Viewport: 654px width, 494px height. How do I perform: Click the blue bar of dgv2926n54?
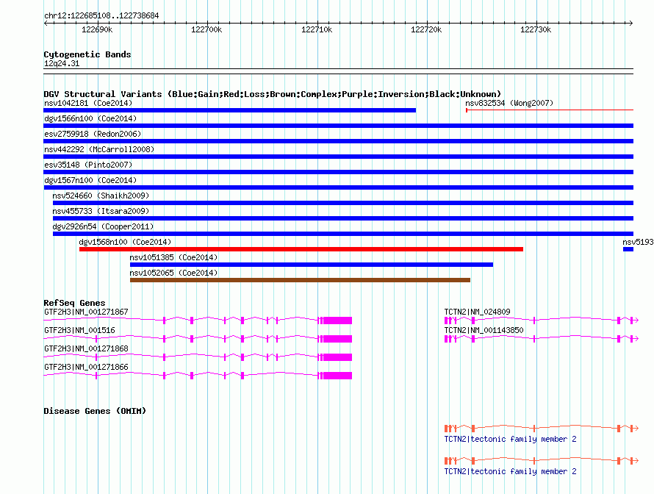[x=343, y=234]
